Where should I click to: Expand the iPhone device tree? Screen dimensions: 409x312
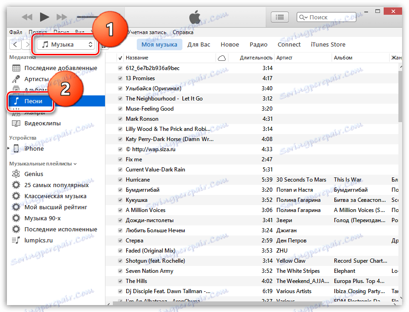click(x=9, y=148)
